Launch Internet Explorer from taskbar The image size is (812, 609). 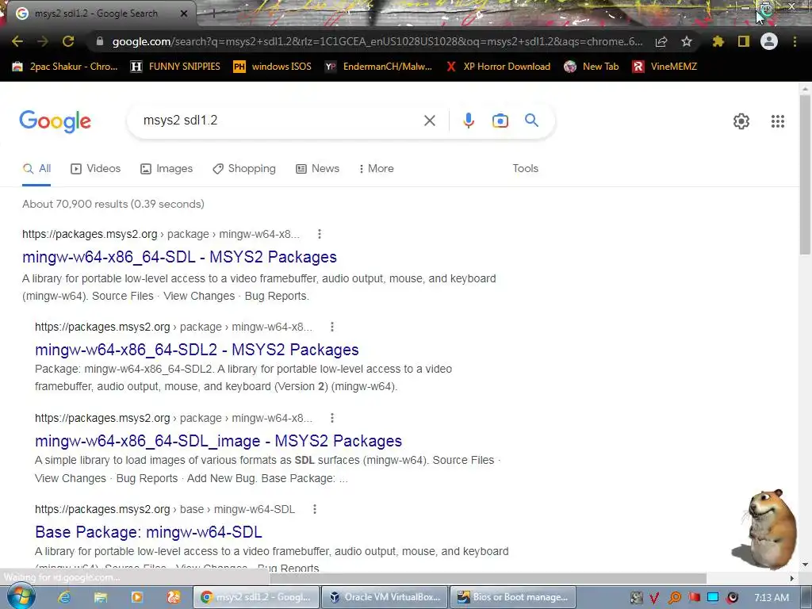pos(63,597)
